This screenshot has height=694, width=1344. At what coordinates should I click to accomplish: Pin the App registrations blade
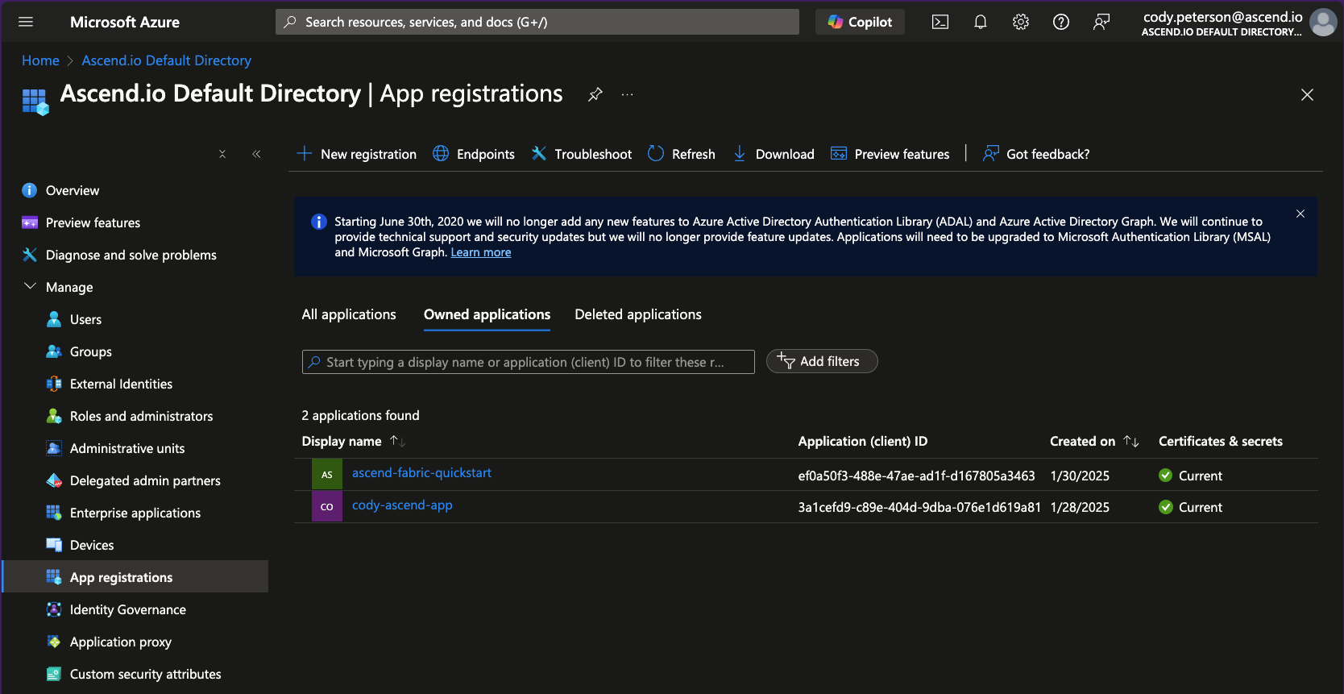[595, 94]
